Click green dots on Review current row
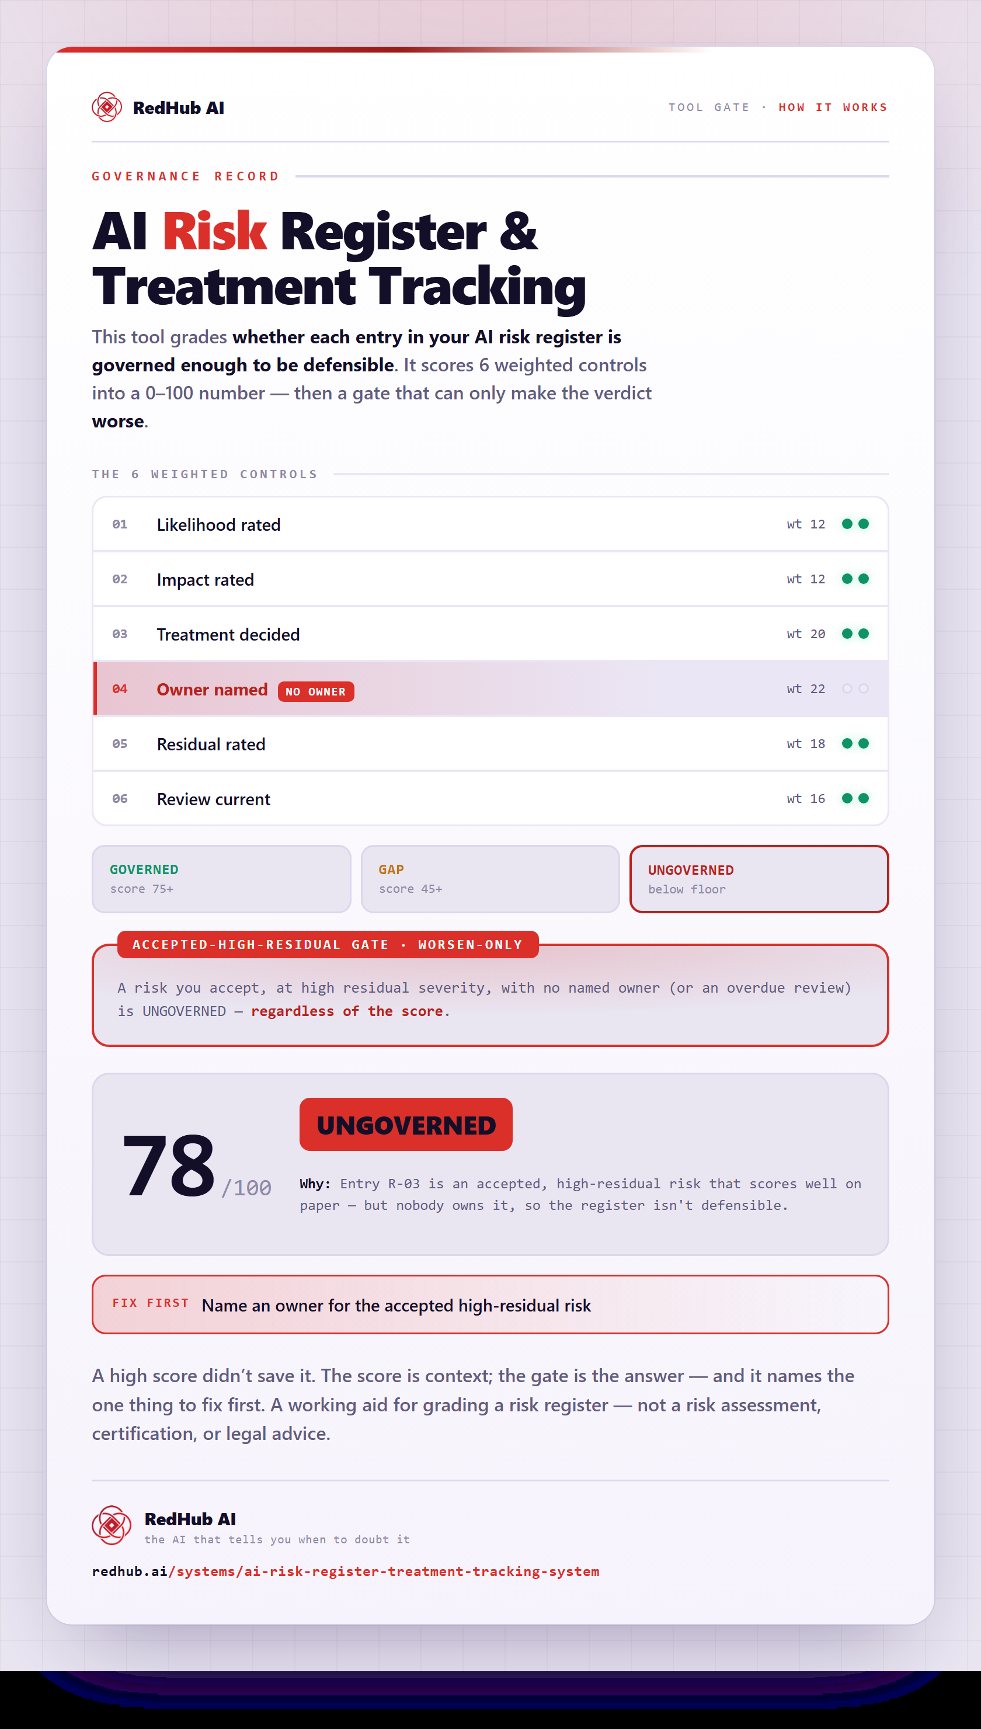This screenshot has height=1729, width=981. [855, 798]
